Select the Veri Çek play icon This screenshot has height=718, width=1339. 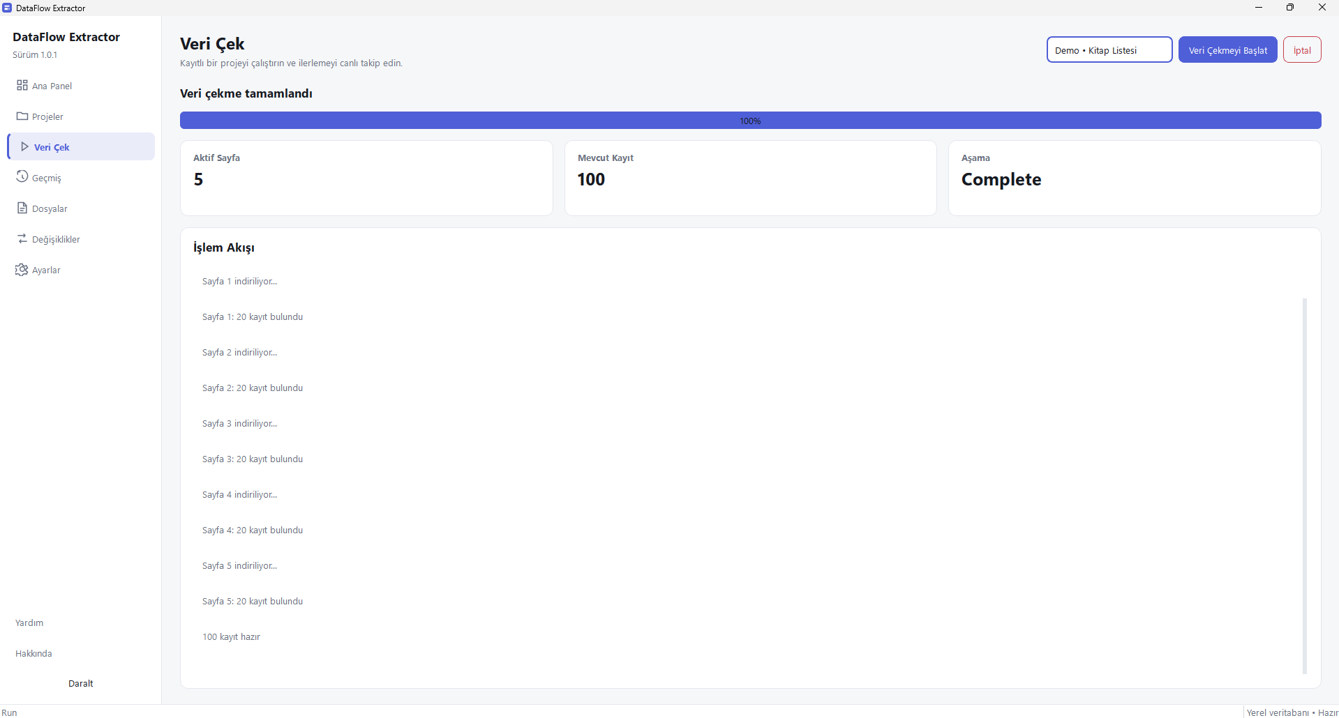pyautogui.click(x=24, y=146)
